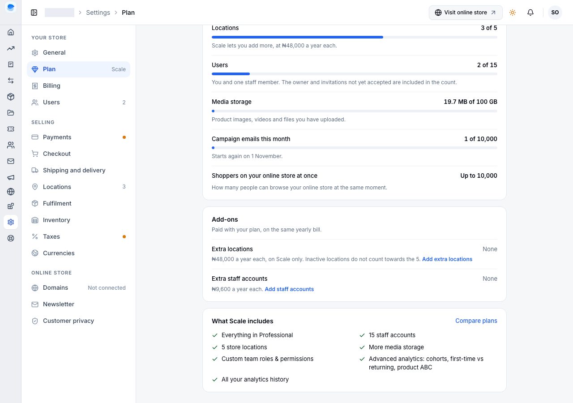Open the home icon in the left rail
The height and width of the screenshot is (403, 573).
pyautogui.click(x=11, y=32)
